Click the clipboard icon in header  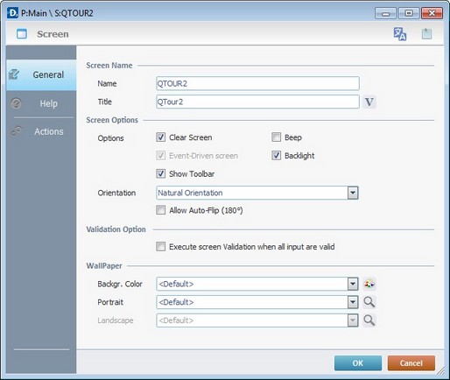(426, 34)
